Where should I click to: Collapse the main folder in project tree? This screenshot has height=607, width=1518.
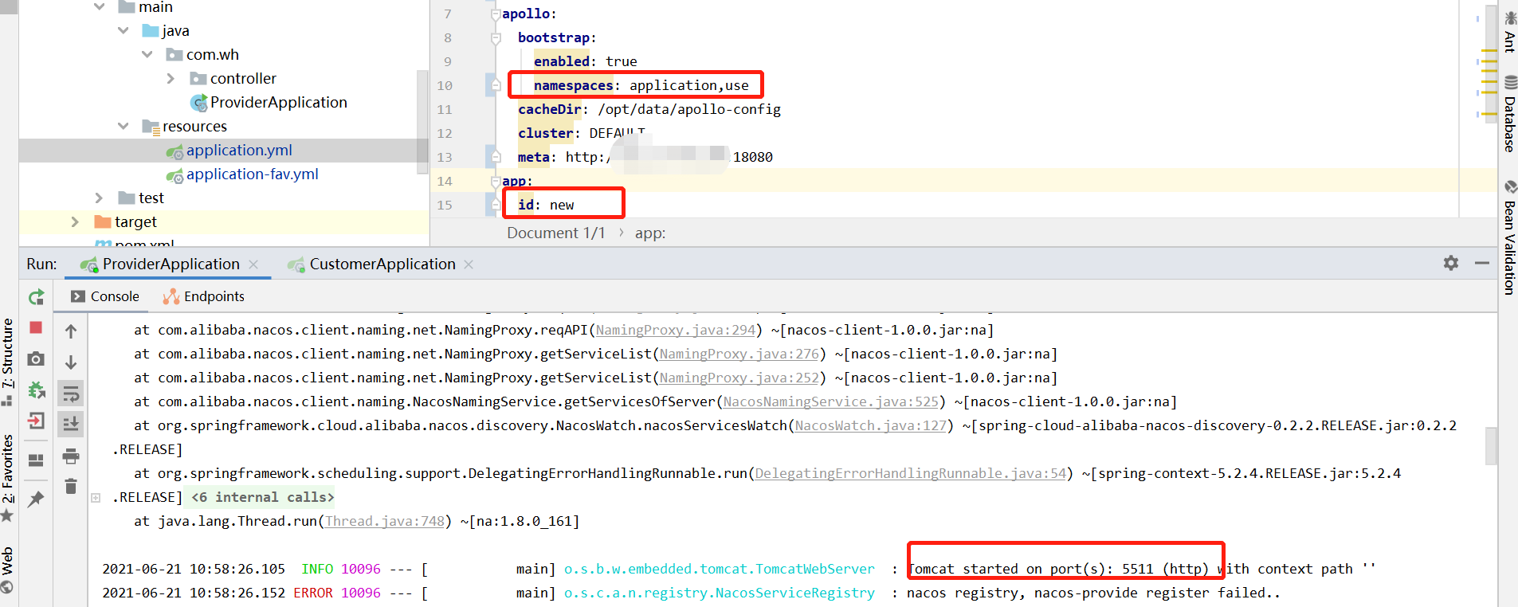pyautogui.click(x=100, y=7)
